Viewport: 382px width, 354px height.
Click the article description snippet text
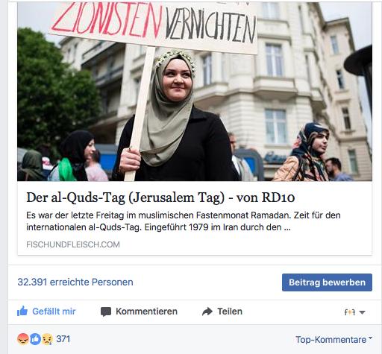tap(184, 221)
